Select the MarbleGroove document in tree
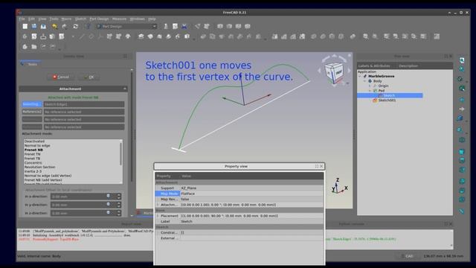Viewport: 476px width, 268px height. pyautogui.click(x=381, y=76)
